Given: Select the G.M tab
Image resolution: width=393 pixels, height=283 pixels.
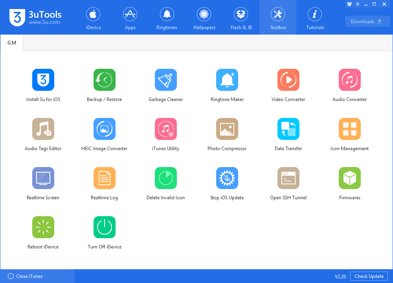Looking at the screenshot, I should (x=12, y=43).
